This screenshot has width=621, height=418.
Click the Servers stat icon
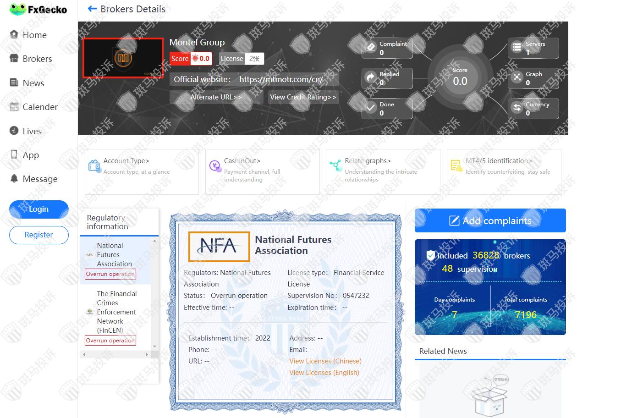point(517,48)
